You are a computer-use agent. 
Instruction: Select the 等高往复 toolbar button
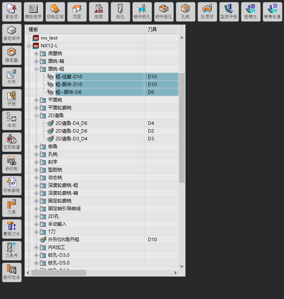[272, 12]
